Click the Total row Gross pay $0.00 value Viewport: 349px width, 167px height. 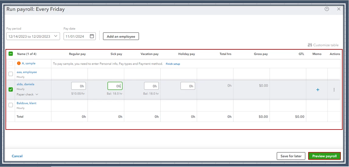pos(263,117)
